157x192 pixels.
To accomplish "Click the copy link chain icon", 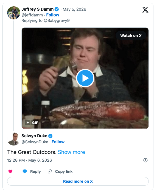I will 50,171.
